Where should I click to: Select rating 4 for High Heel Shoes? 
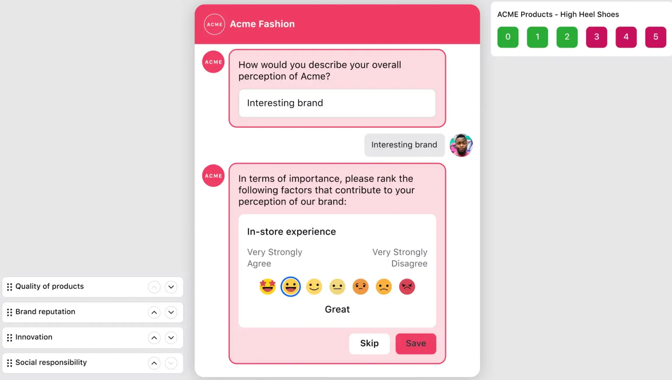click(626, 37)
